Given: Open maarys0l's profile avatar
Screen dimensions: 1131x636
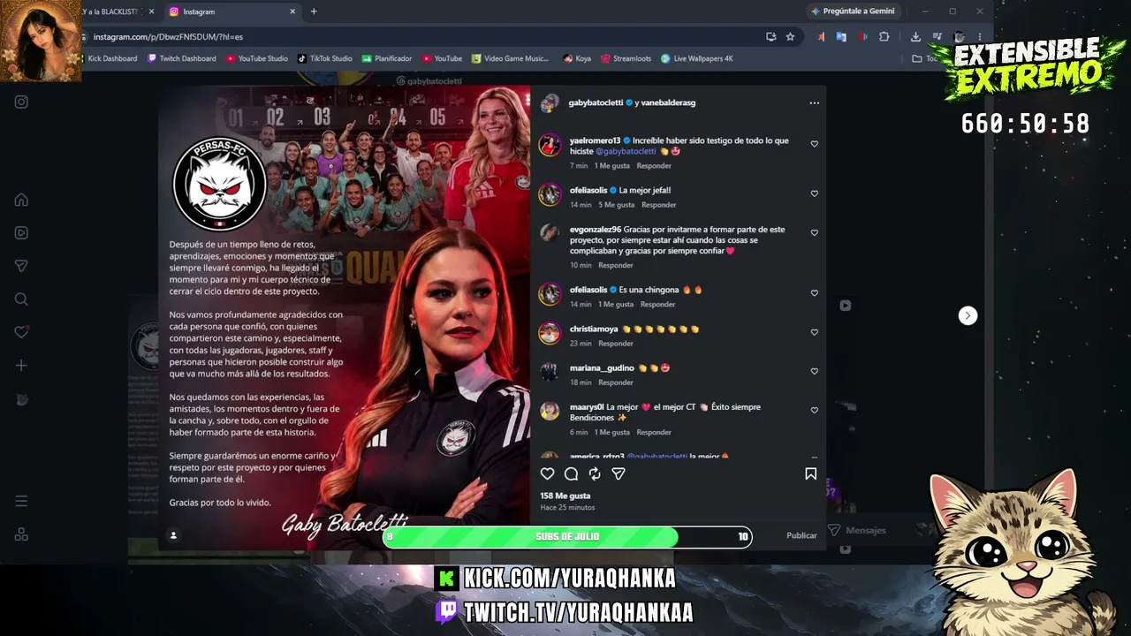Looking at the screenshot, I should point(550,411).
